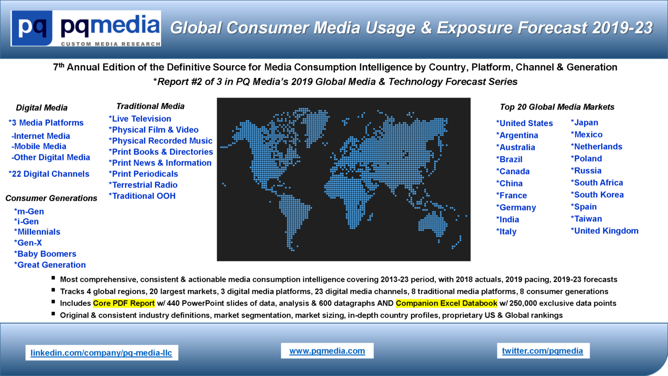Select '*Mexico' in markets list
Screen dimensions: 668x376
(587, 135)
